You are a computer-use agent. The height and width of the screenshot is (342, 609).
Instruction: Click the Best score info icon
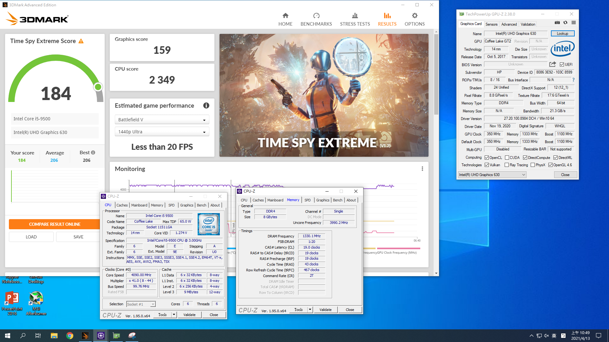pyautogui.click(x=93, y=153)
